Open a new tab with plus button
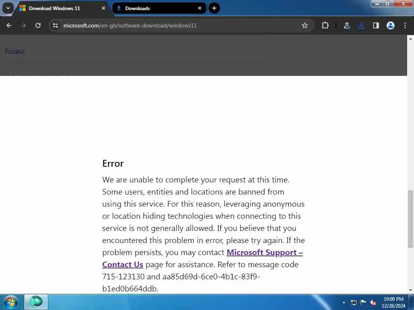 coord(214,8)
